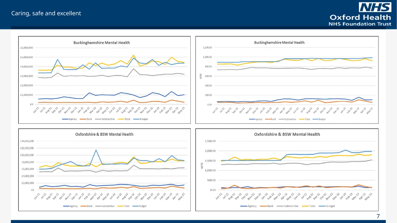Image resolution: width=397 pixels, height=223 pixels.
Task: Select the 200.00 axis label
Action: pos(208,95)
